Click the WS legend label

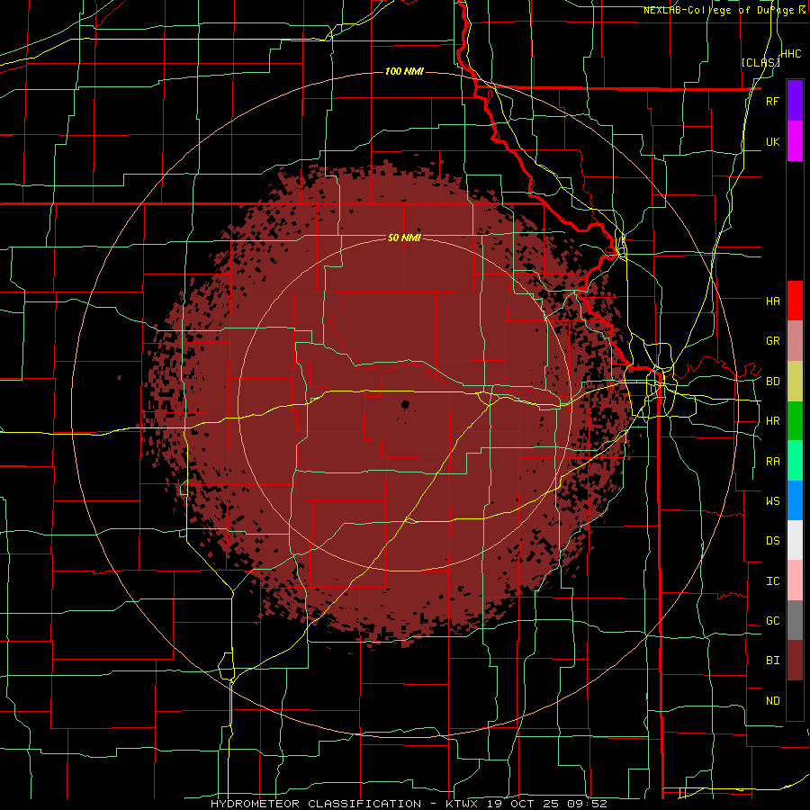pyautogui.click(x=772, y=500)
